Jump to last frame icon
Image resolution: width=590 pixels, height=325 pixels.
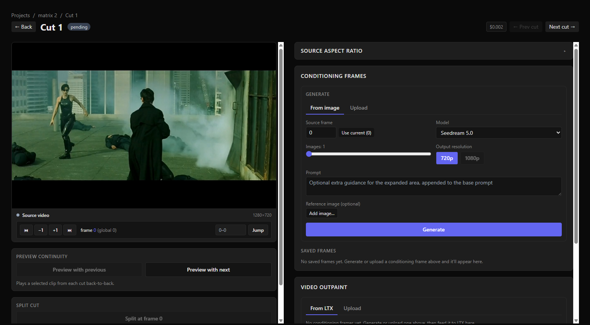click(x=69, y=230)
